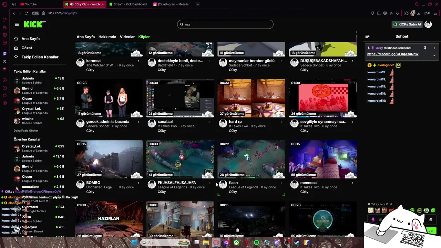
Task: Open a new browser tab
Action: coord(198,4)
